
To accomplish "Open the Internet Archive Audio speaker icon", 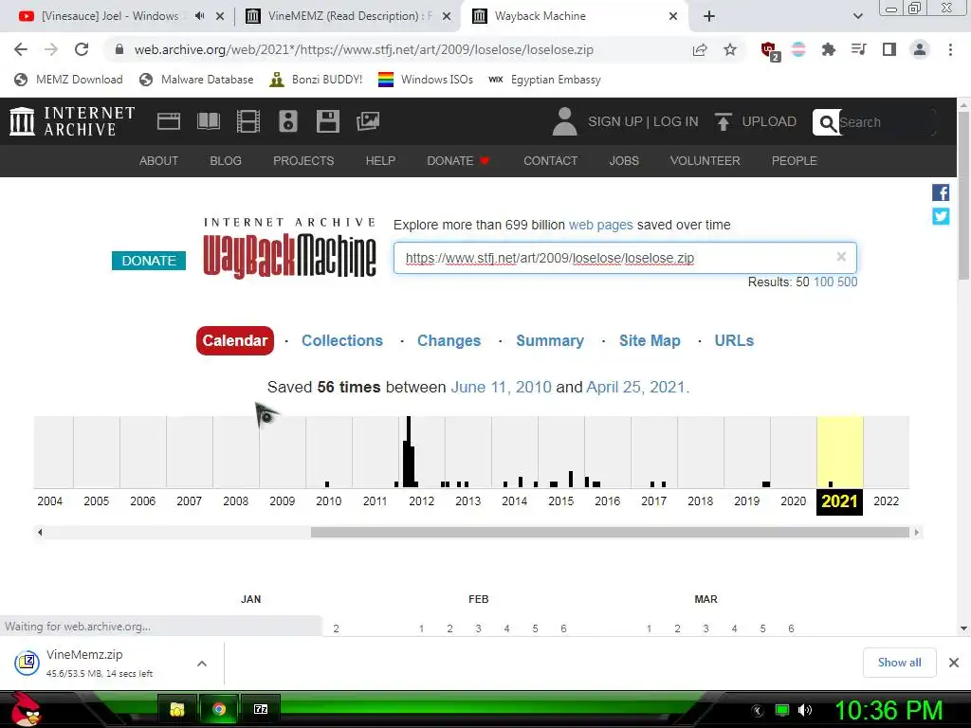I will 288,121.
